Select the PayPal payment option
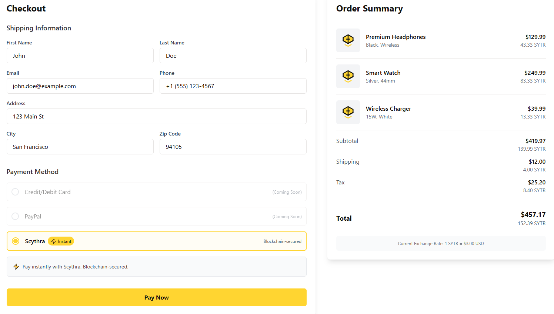Screen dimensions: 554x314 coord(156,216)
